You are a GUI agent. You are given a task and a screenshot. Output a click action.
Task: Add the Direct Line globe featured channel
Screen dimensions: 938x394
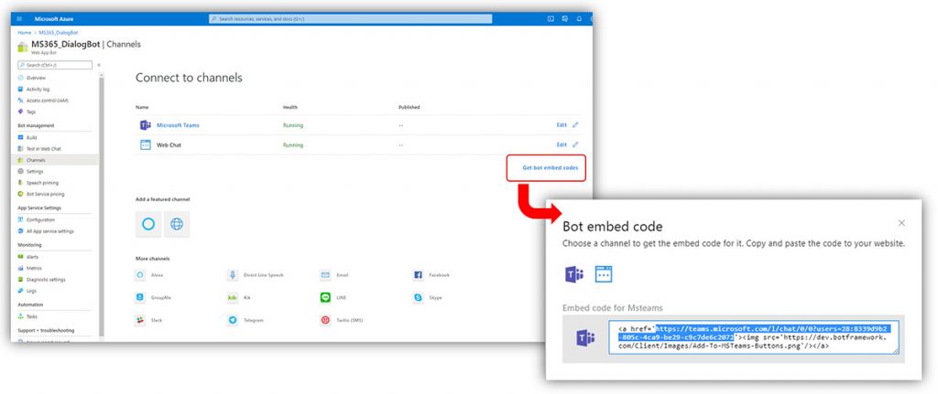coord(177,224)
